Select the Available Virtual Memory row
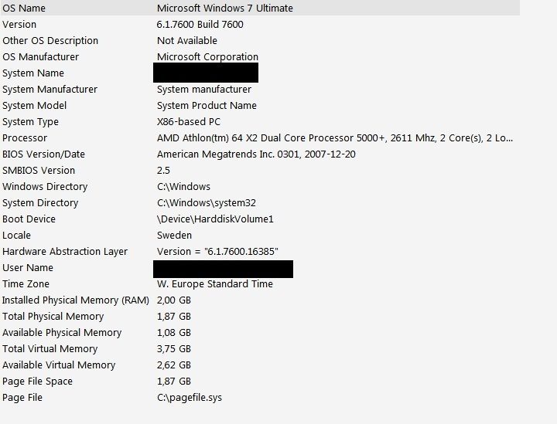 (59, 365)
